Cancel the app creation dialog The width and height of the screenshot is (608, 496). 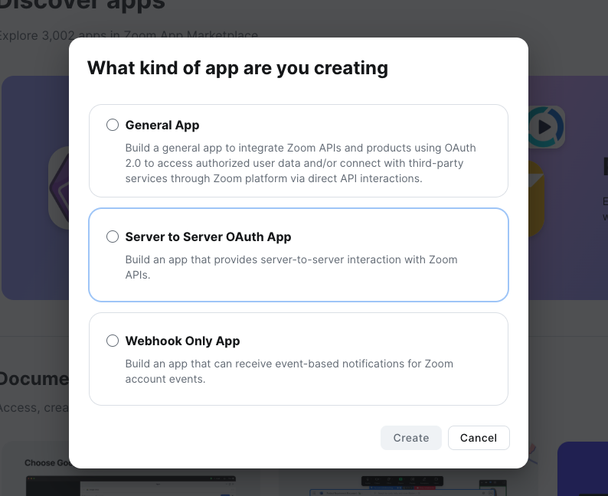click(479, 438)
